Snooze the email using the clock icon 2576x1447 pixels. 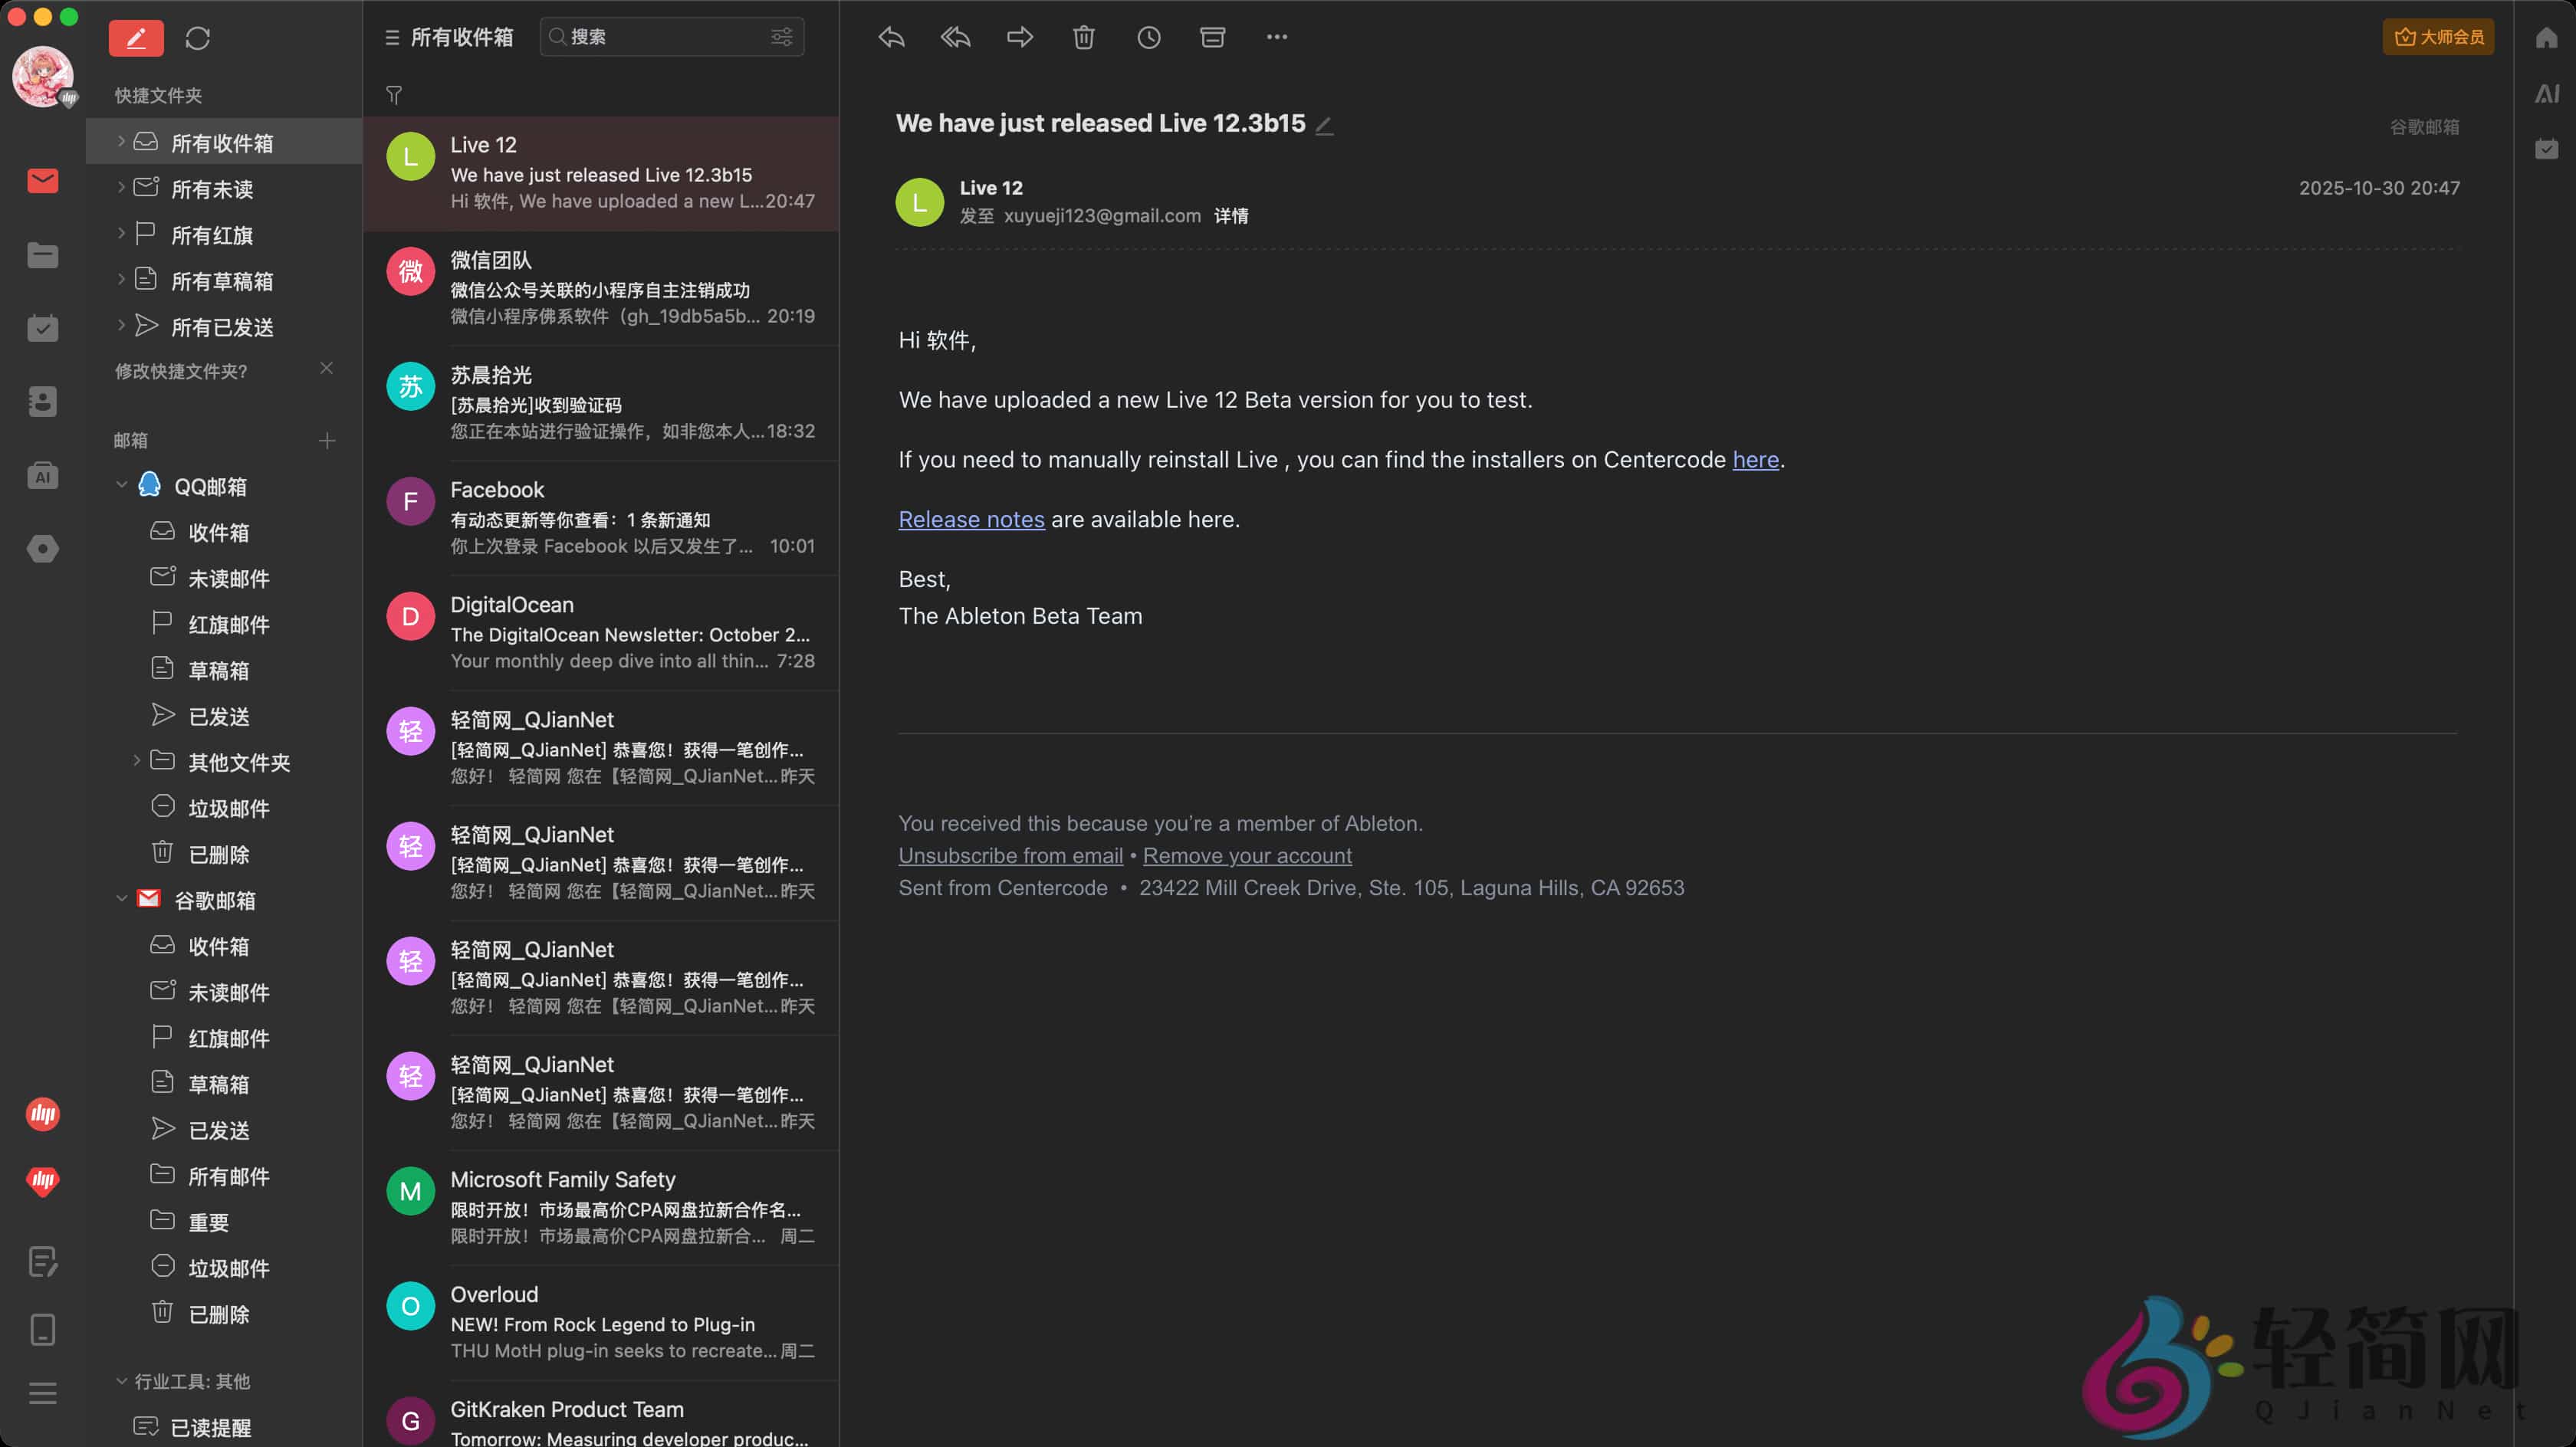(1148, 36)
